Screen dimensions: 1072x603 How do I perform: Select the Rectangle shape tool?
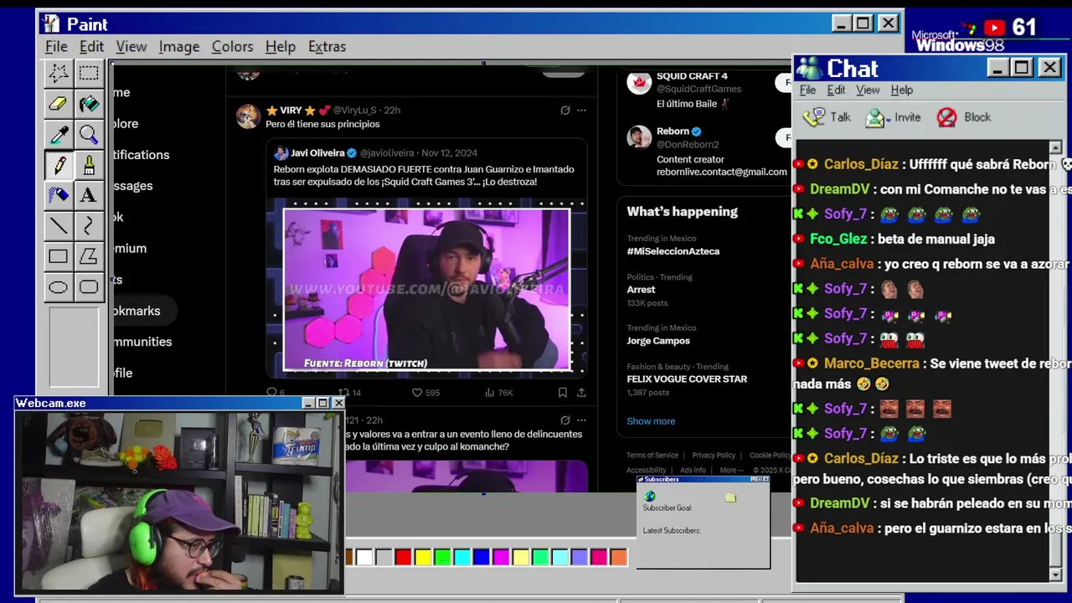(58, 256)
